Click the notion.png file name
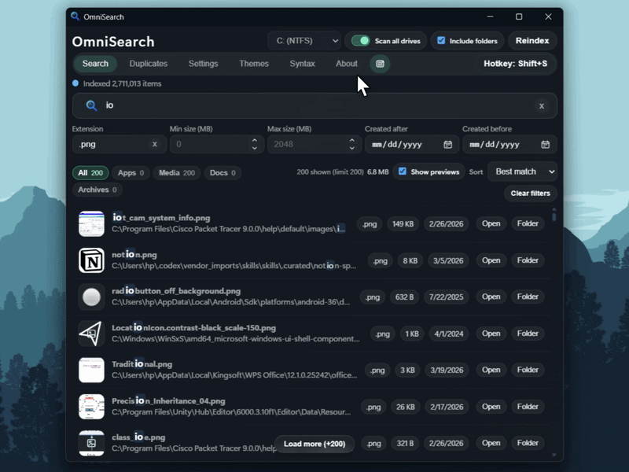This screenshot has height=472, width=629. click(134, 254)
